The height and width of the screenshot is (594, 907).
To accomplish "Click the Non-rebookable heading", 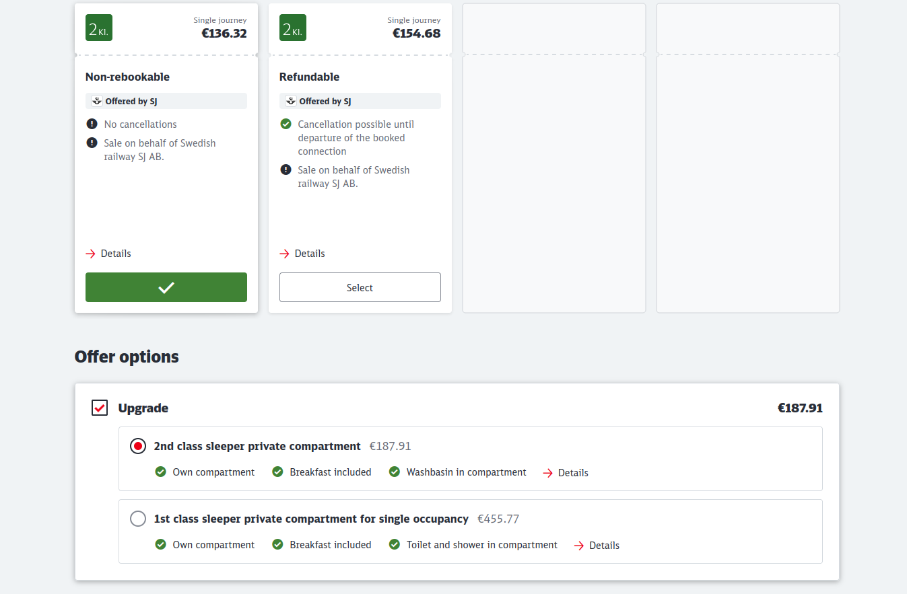I will 127,77.
